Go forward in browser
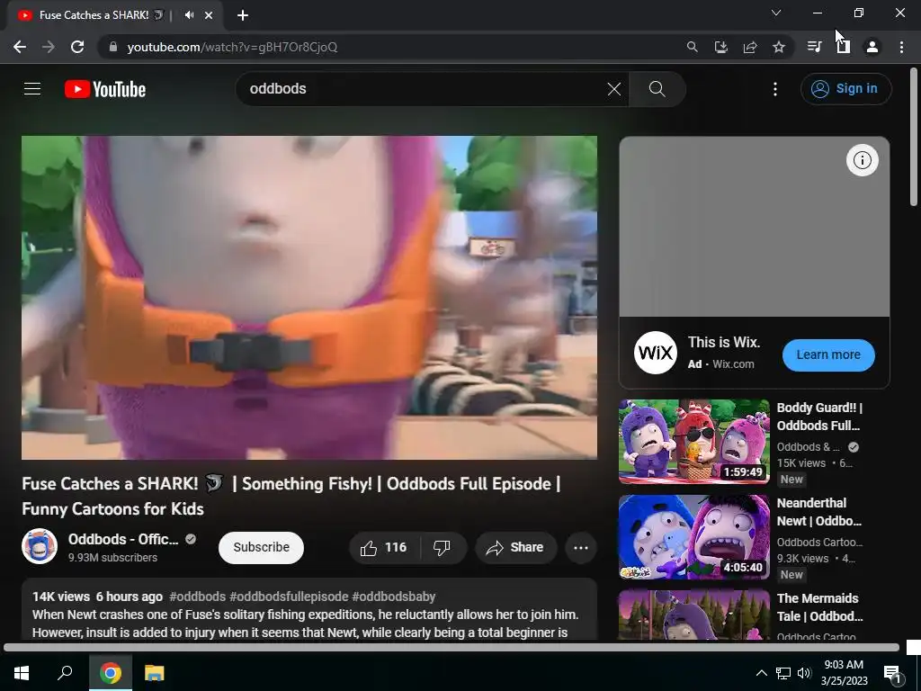Image resolution: width=921 pixels, height=691 pixels. (x=49, y=47)
